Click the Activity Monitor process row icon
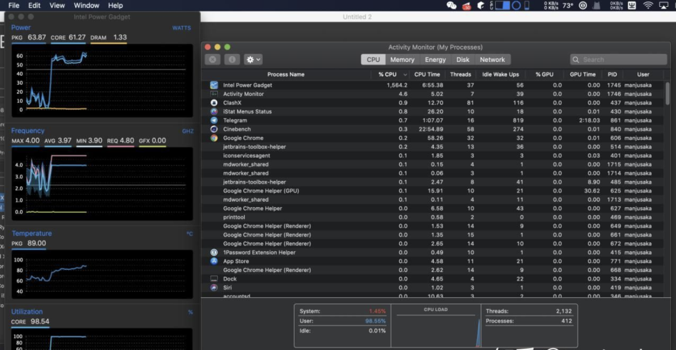The height and width of the screenshot is (350, 676). 214,94
